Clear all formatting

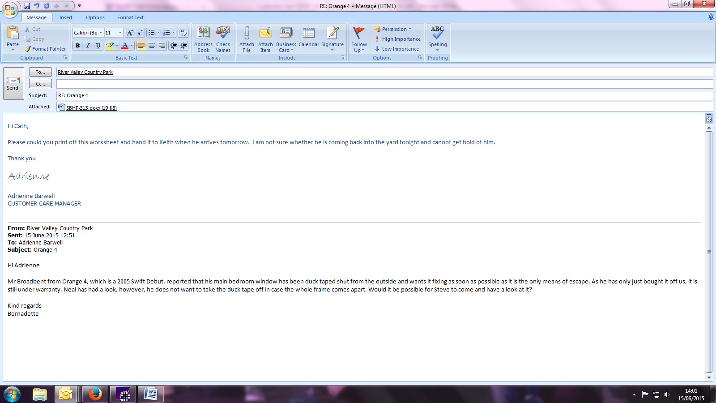[183, 33]
